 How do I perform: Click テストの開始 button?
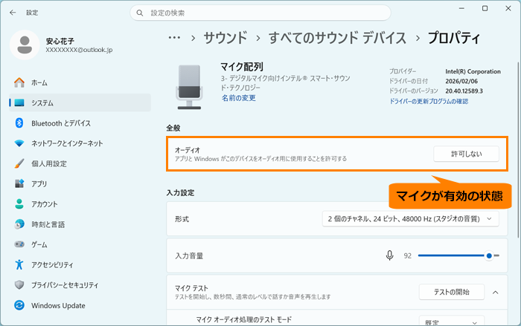[452, 292]
